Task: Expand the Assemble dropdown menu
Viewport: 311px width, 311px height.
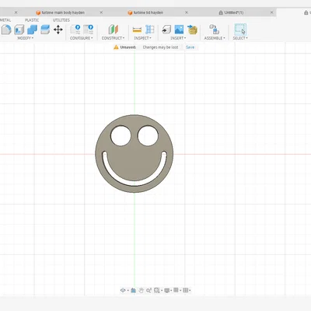Action: 215,38
